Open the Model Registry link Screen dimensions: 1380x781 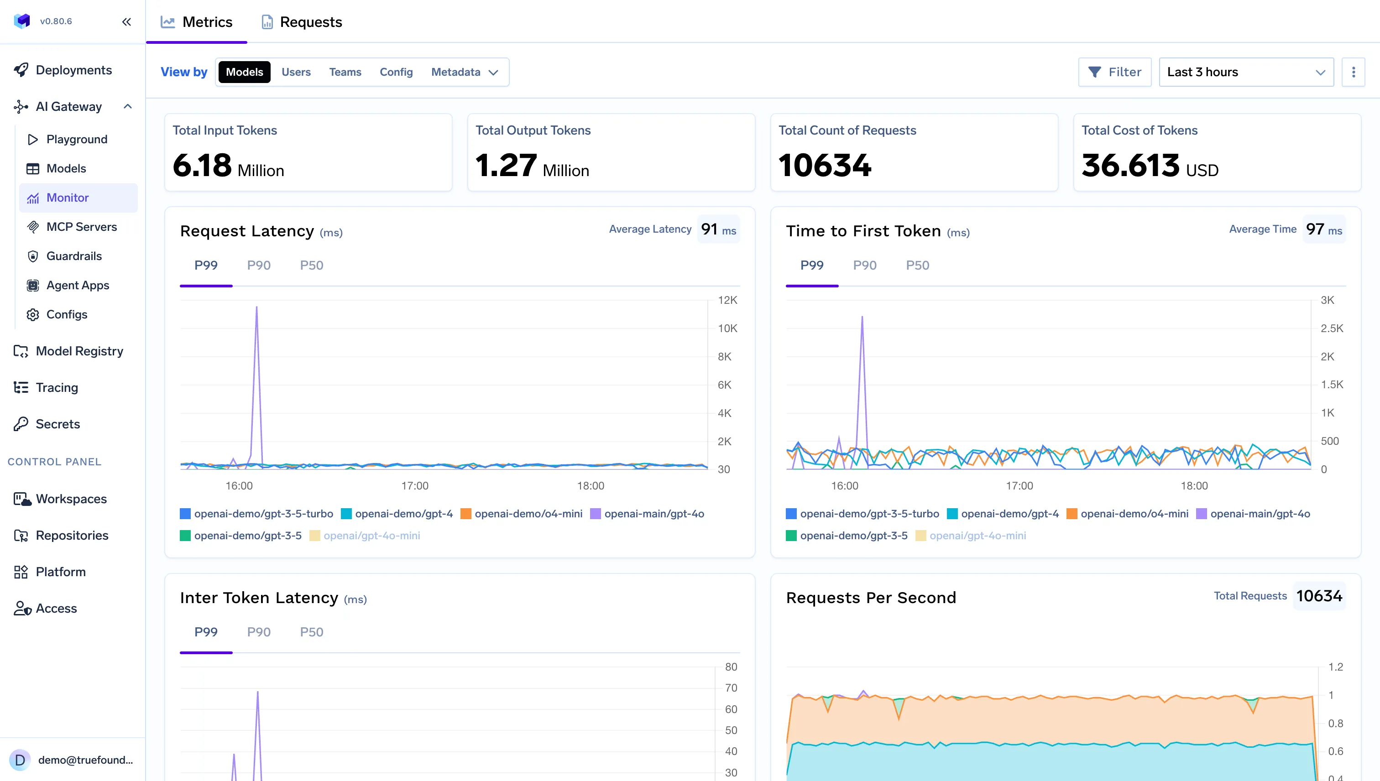point(79,351)
